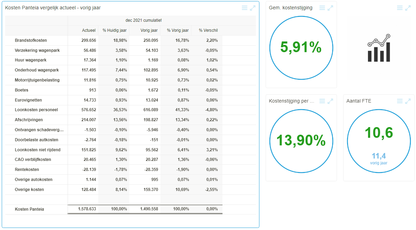The image size is (416, 230).
Task: Click the Ontvangen schadeverg… row label
Action: (39, 130)
